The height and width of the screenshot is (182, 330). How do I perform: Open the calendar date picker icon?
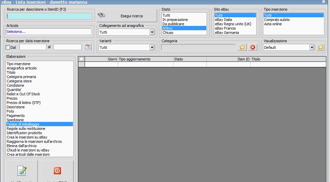pos(88,47)
